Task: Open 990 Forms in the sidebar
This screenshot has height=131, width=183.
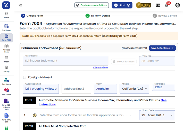Action: click(x=6, y=92)
